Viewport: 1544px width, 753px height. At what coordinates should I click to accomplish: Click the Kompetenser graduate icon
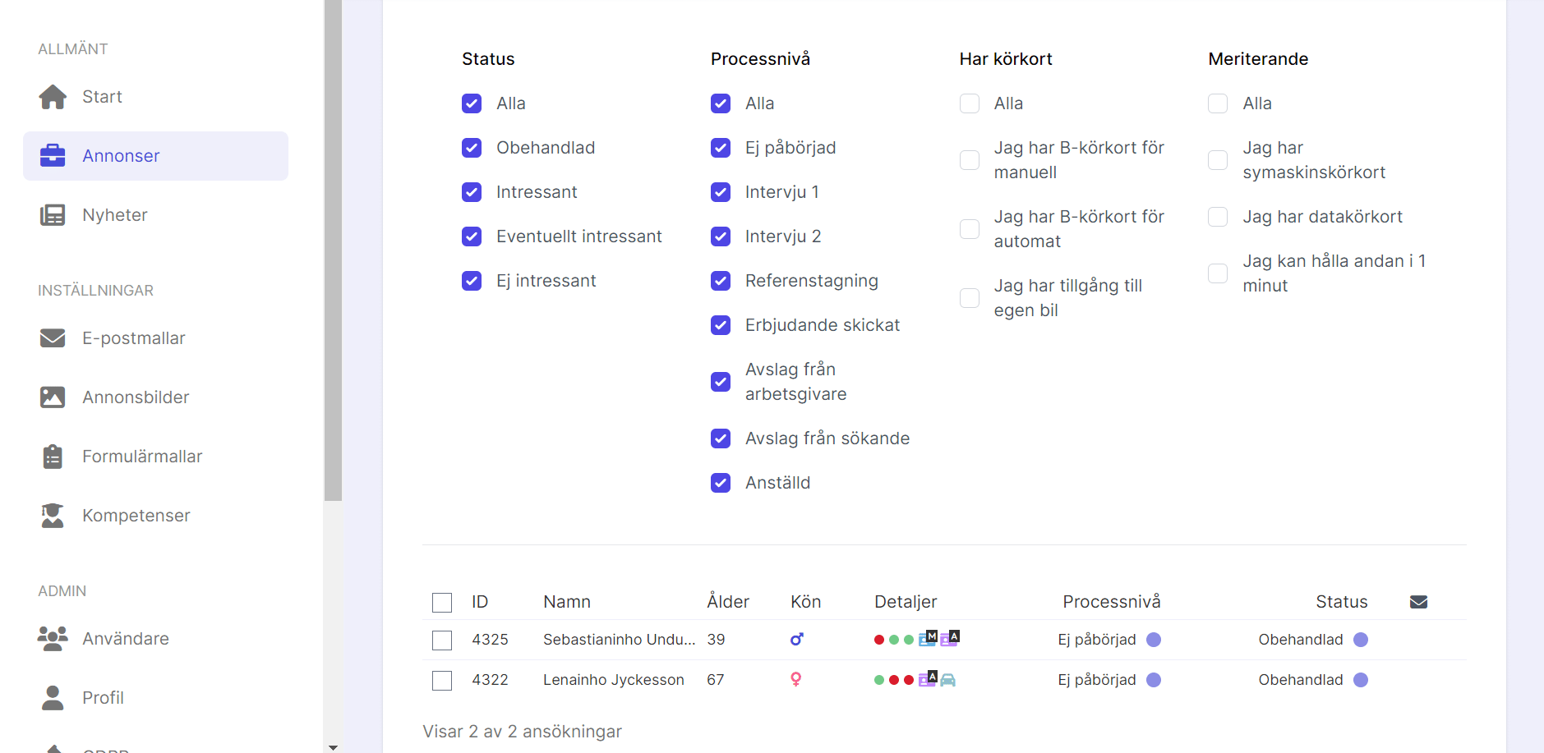pyautogui.click(x=53, y=516)
